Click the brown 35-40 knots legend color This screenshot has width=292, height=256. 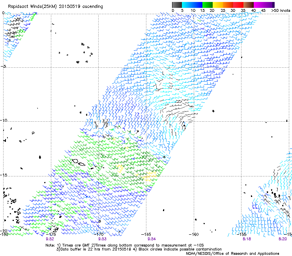[x=249, y=5]
